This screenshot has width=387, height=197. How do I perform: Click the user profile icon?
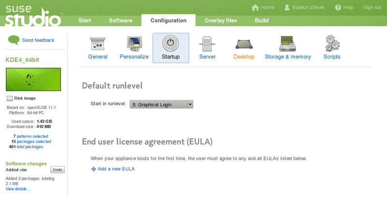tap(287, 7)
